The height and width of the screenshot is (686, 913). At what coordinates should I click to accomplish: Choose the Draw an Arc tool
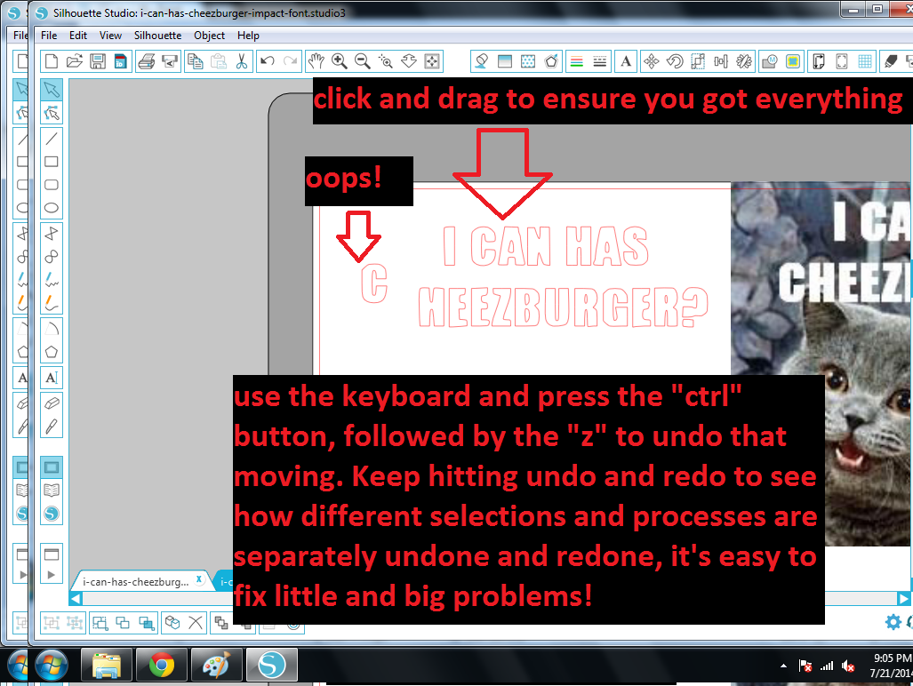pos(52,329)
